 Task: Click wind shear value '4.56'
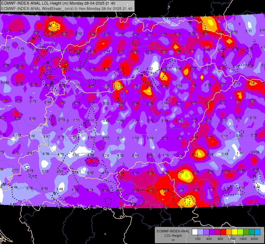pos(164,69)
